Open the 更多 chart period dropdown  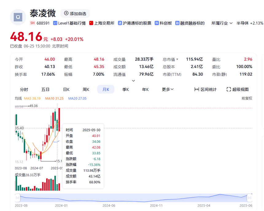click(168, 89)
